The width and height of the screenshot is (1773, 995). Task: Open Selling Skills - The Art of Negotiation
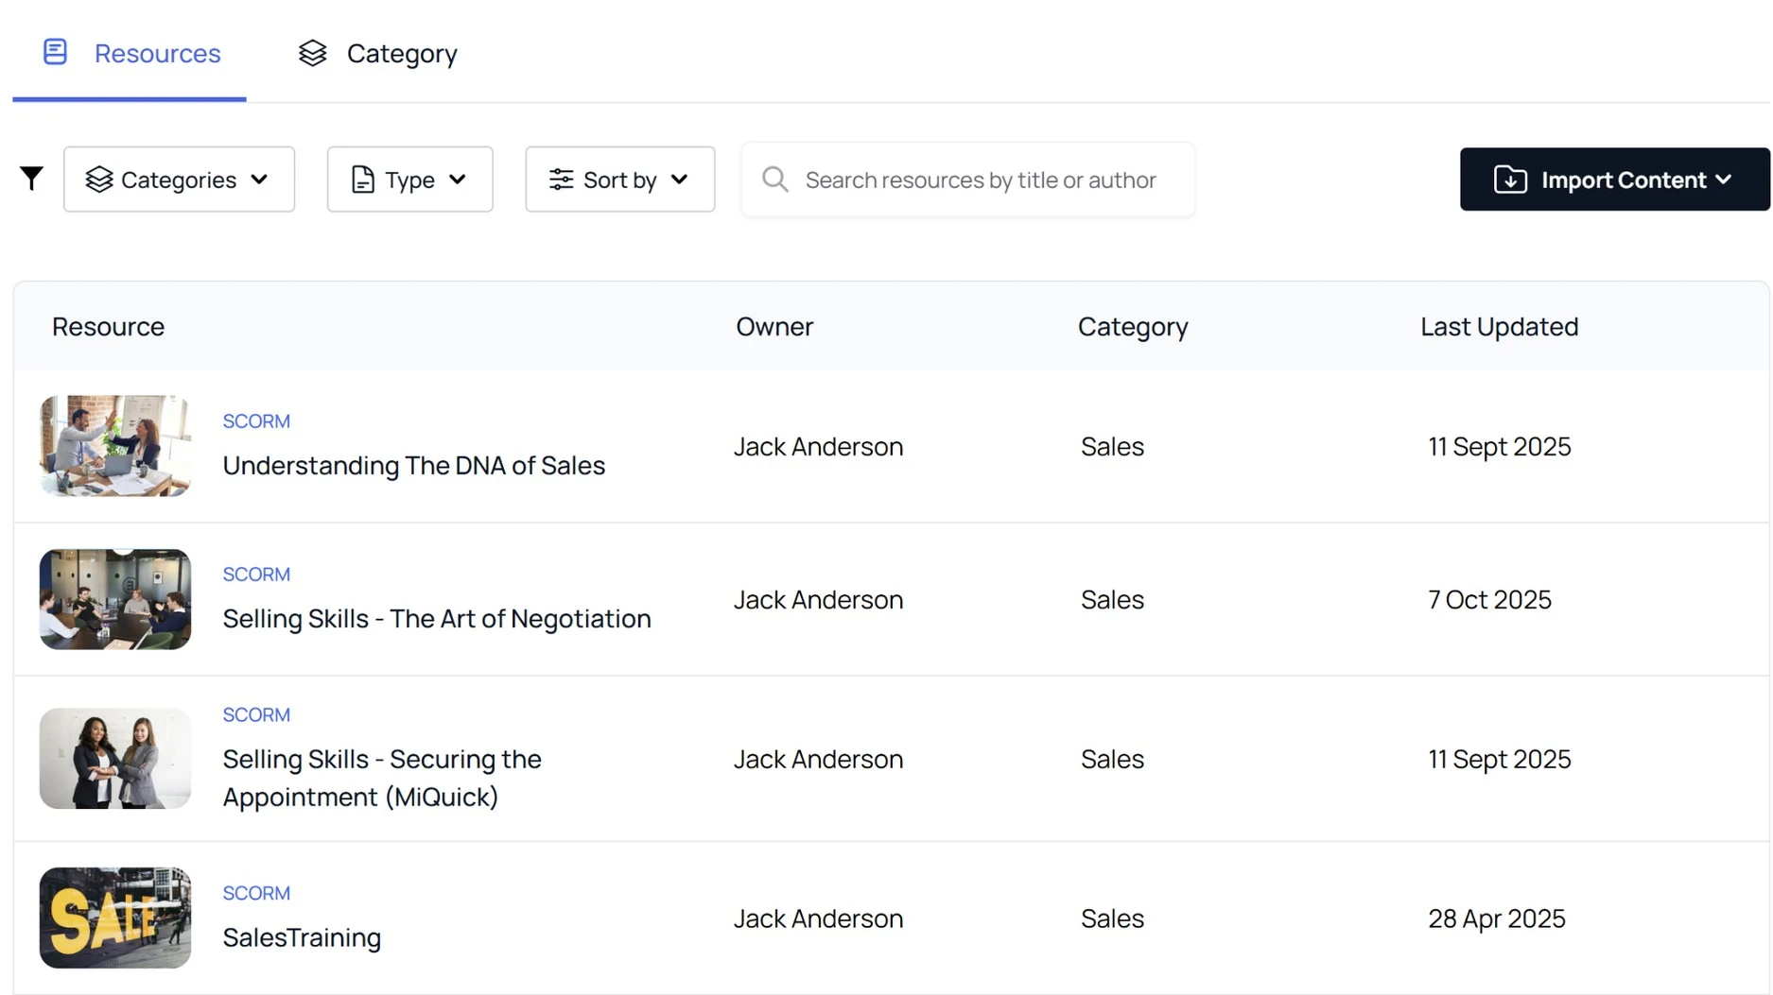pyautogui.click(x=436, y=618)
